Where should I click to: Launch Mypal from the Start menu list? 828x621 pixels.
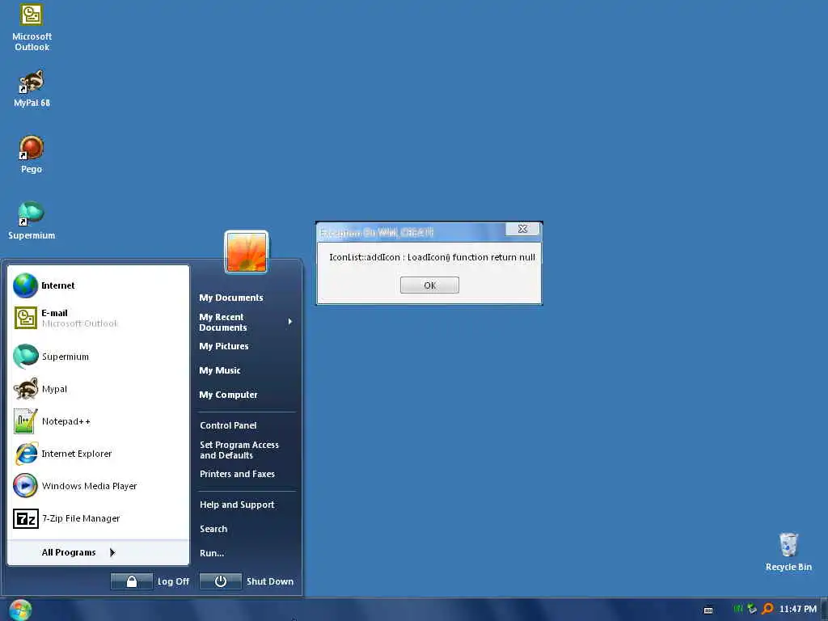98,389
